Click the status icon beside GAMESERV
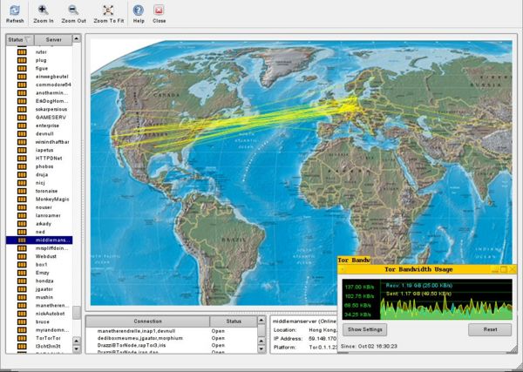 (22, 118)
